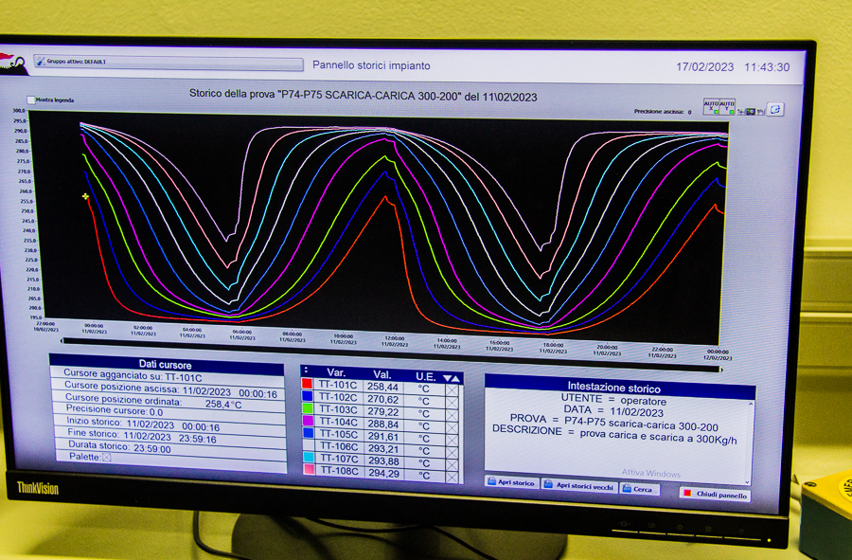Screen dimensions: 852x560
Task: Toggle visibility checkbox for TT-104C
Action: click(x=453, y=428)
